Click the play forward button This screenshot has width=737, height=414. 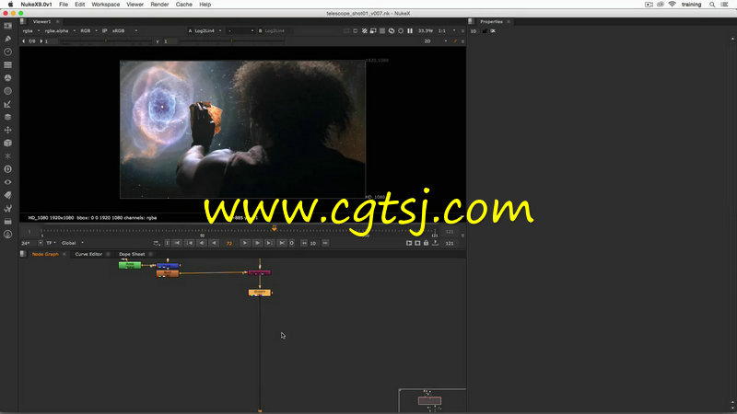[x=245, y=243]
